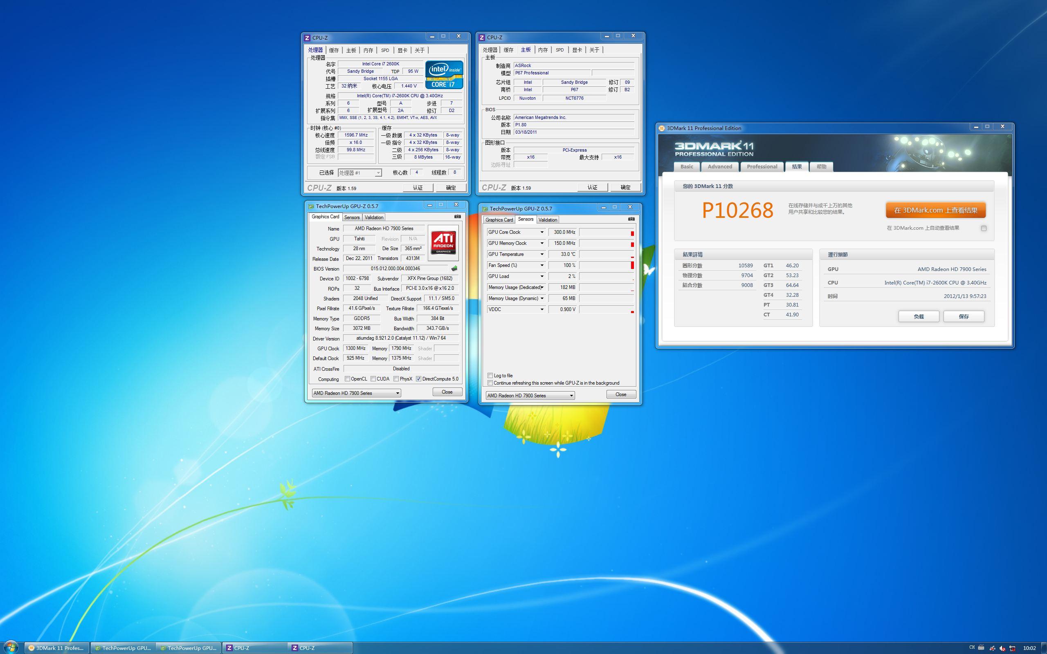Click the 负载 button in 3DMark 11
Image resolution: width=1047 pixels, height=654 pixels.
point(919,317)
